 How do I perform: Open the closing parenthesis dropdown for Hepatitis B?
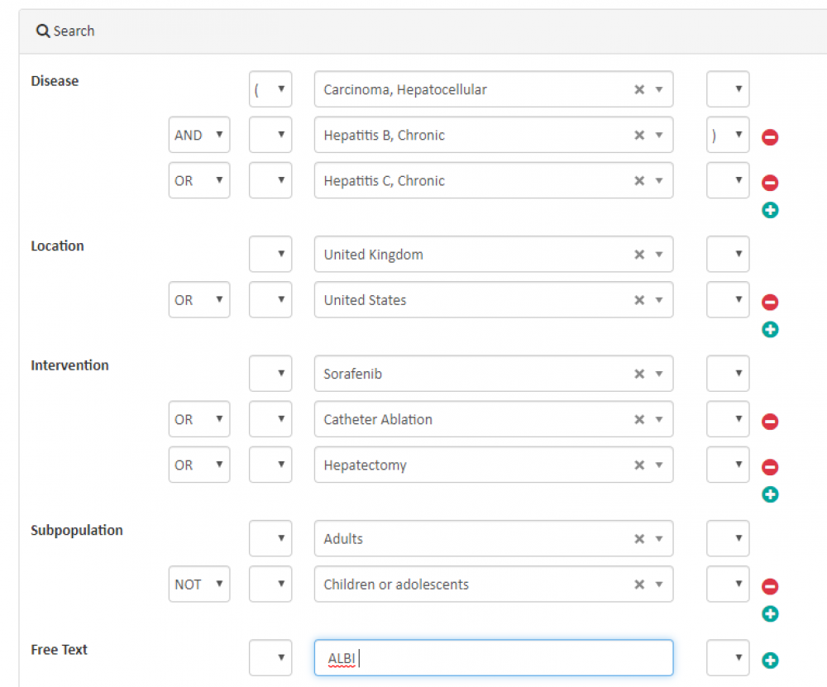727,135
